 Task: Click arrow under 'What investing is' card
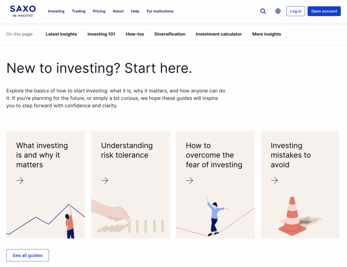(20, 181)
